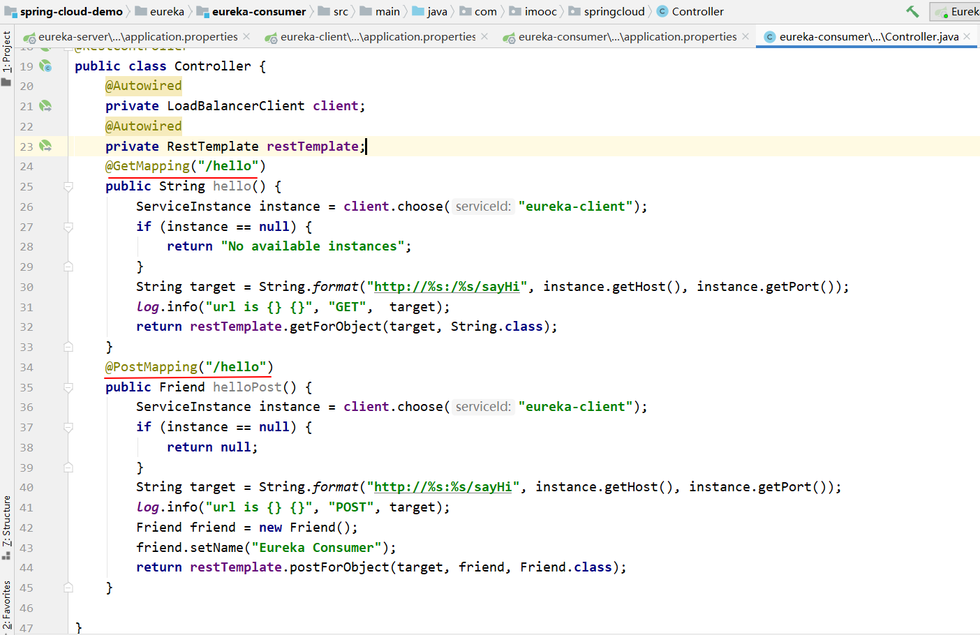Click the fold end marker on line 45
The image size is (980, 635).
pyautogui.click(x=68, y=588)
